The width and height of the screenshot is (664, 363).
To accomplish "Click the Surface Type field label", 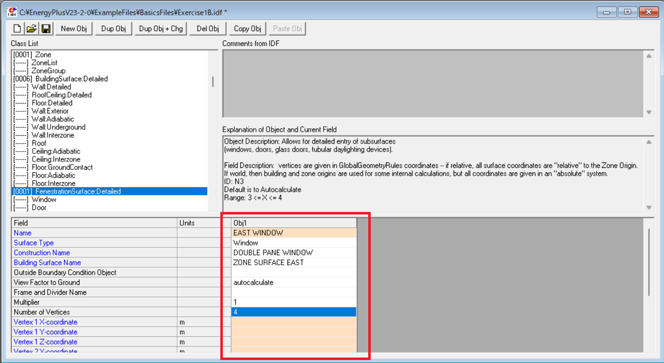I will [x=34, y=243].
